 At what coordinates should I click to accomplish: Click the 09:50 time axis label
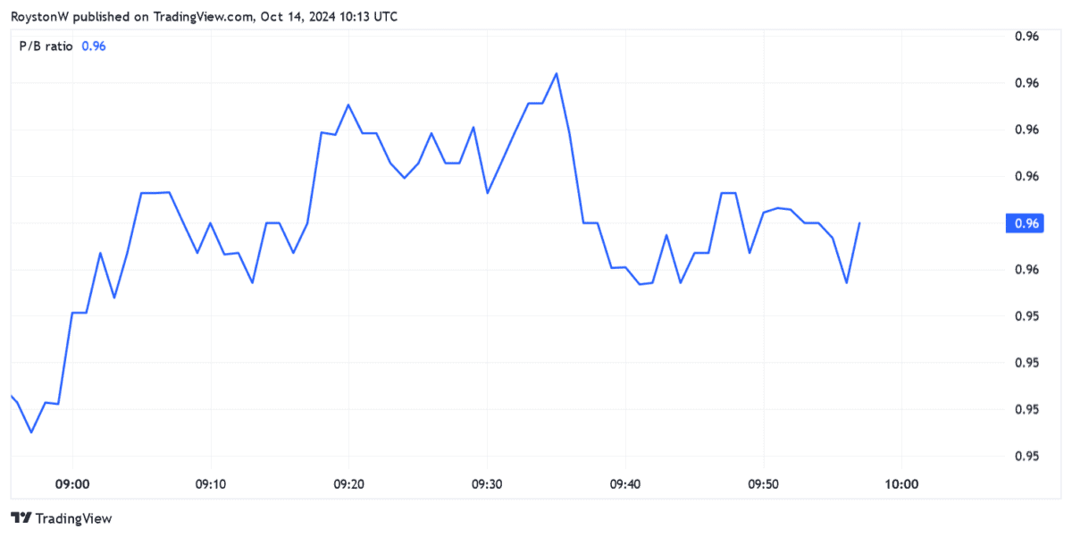click(x=762, y=484)
